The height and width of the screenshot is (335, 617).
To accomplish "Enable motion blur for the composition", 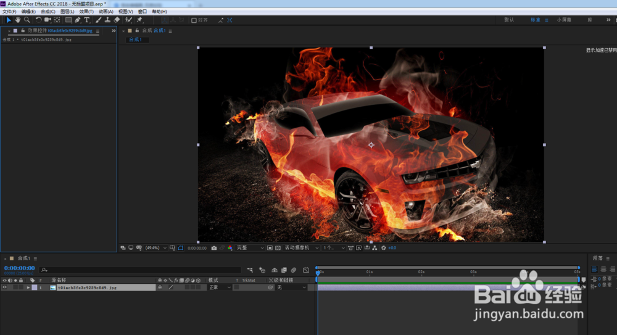I will (x=294, y=270).
